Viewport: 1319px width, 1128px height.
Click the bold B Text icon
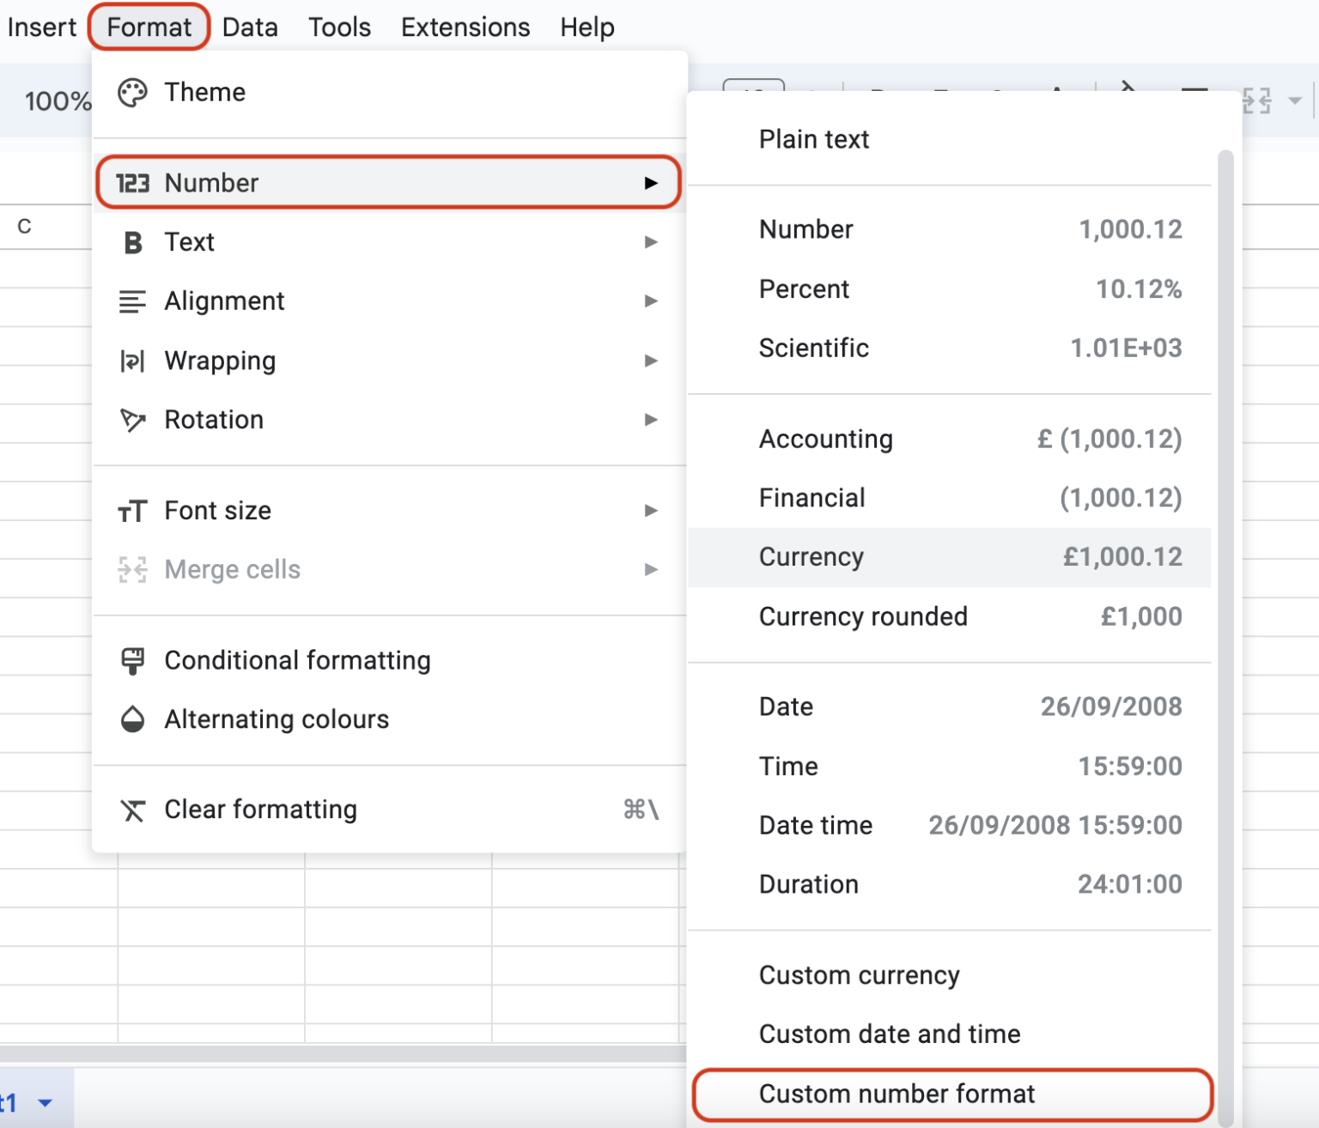click(x=133, y=242)
